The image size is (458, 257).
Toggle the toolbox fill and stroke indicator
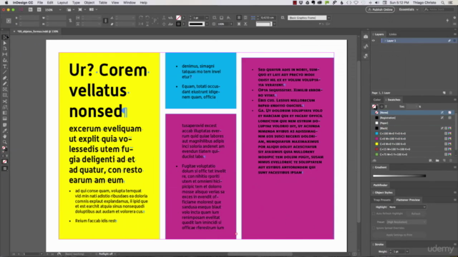pos(5,148)
